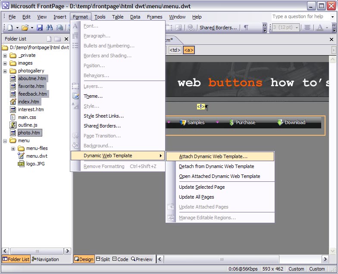Click the Find binoculars icon
Image resolution: width=338 pixels, height=274 pixels.
(x=49, y=28)
